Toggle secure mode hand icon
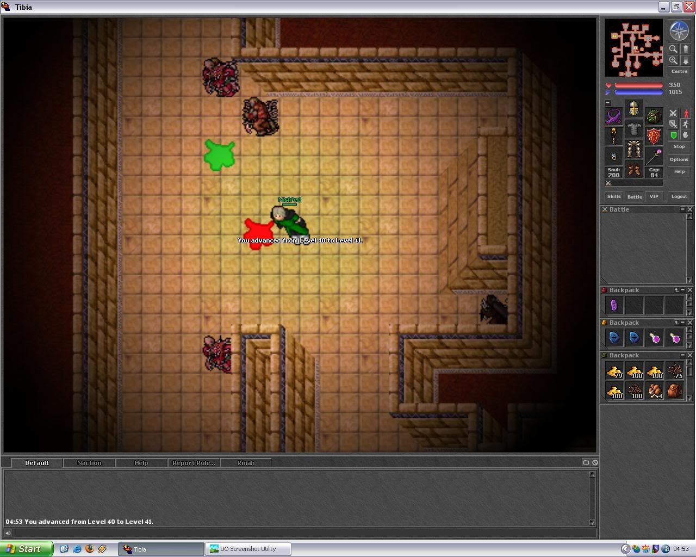 coord(686,135)
